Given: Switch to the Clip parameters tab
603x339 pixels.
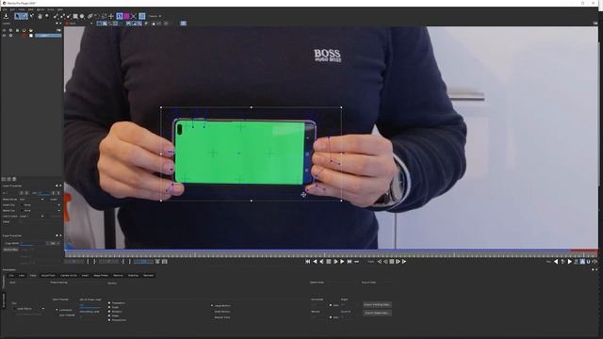Looking at the screenshot, I should [11, 276].
